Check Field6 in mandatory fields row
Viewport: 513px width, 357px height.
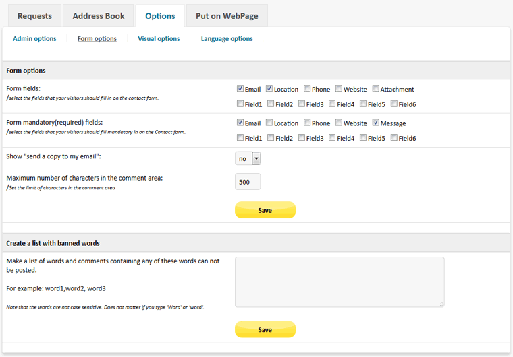[x=394, y=137]
